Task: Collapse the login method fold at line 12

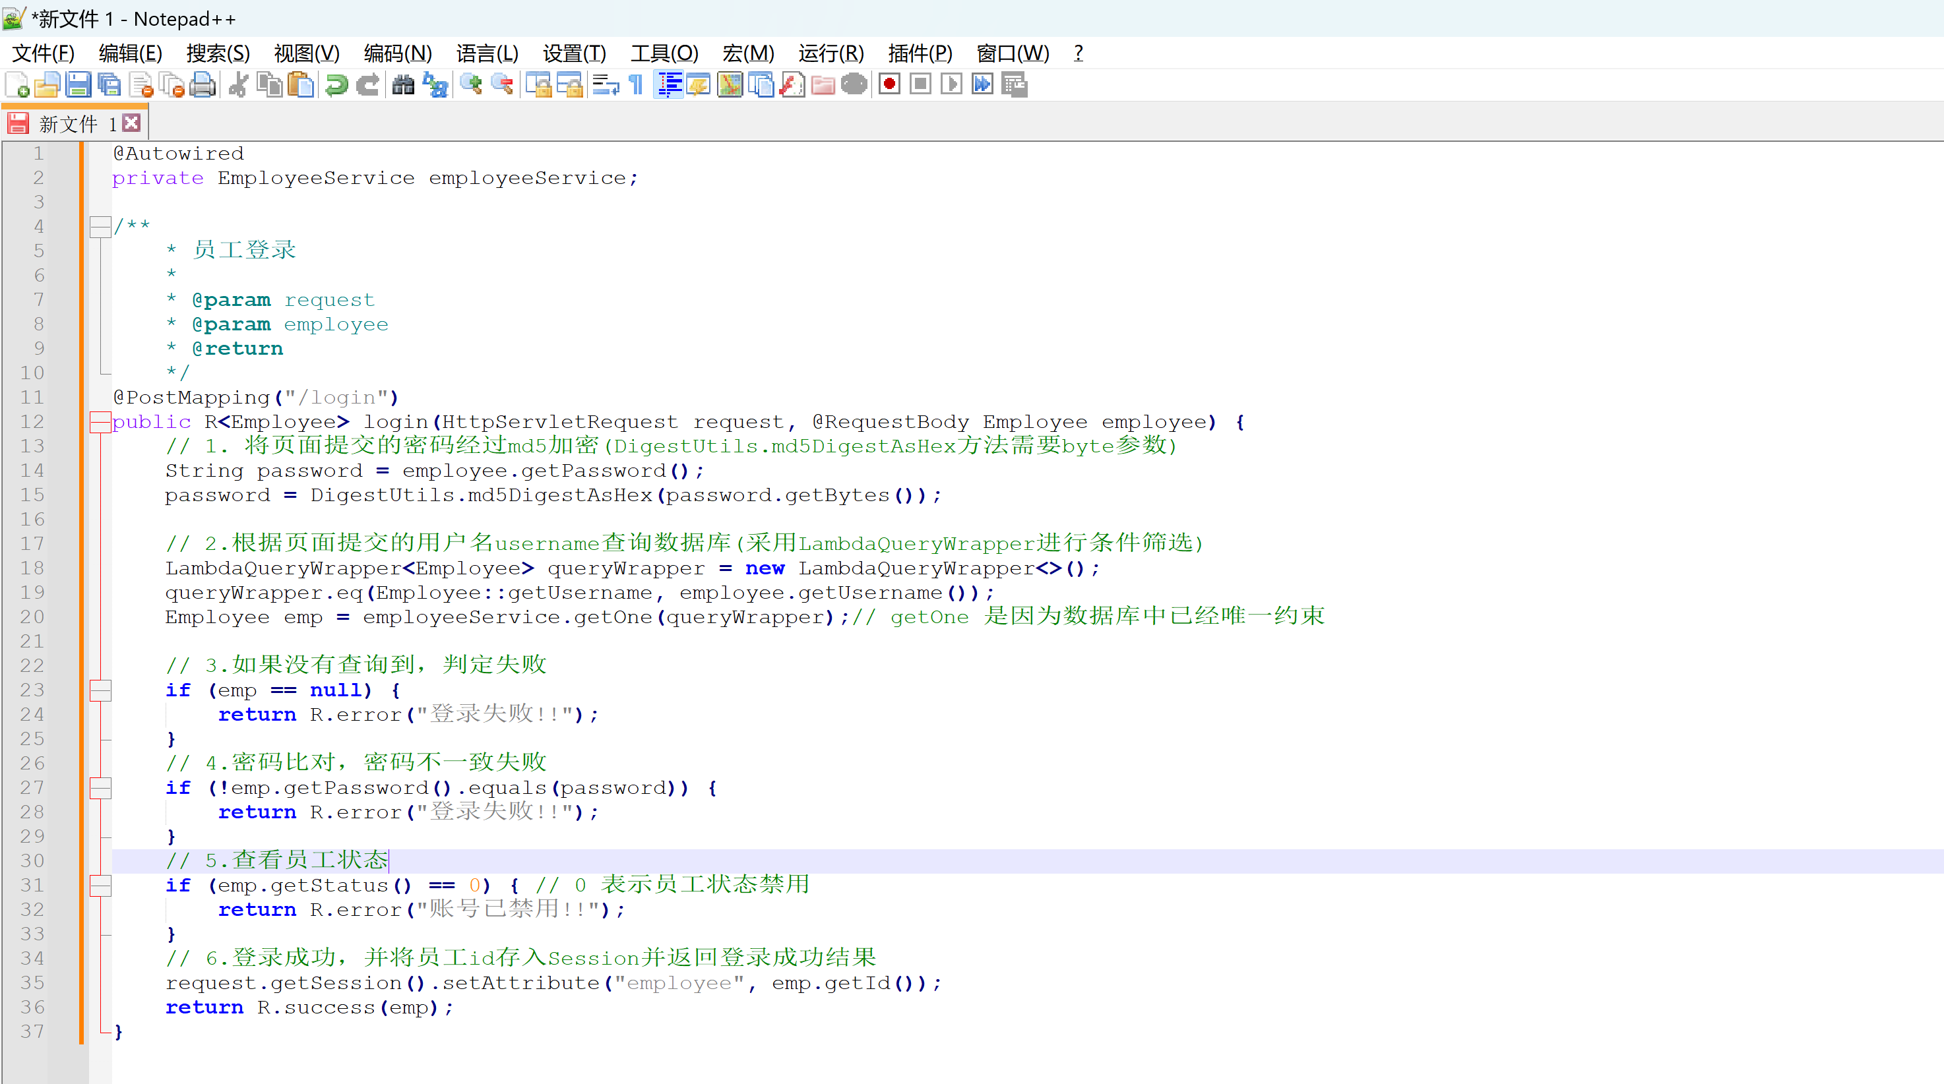Action: pos(100,422)
